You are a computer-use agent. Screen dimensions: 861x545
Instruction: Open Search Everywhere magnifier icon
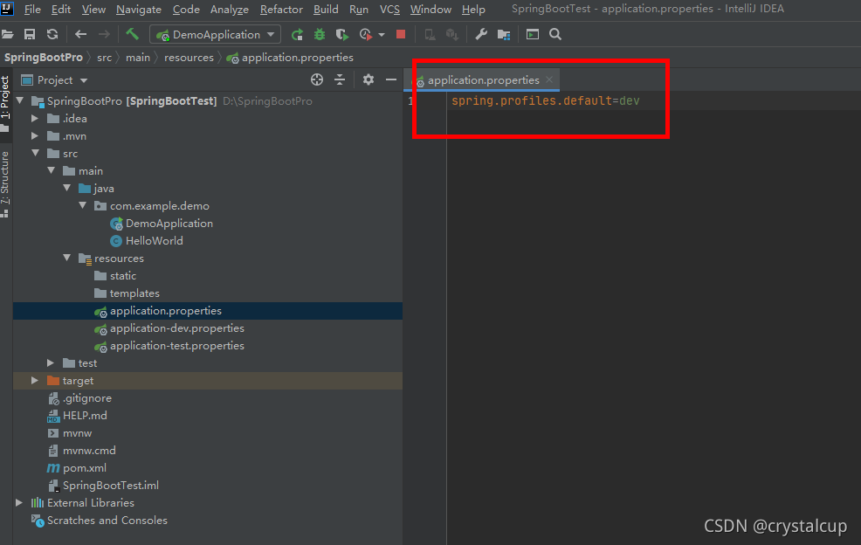[x=555, y=34]
